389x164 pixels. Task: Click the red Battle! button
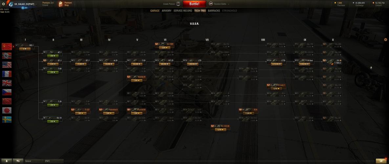[x=194, y=4]
